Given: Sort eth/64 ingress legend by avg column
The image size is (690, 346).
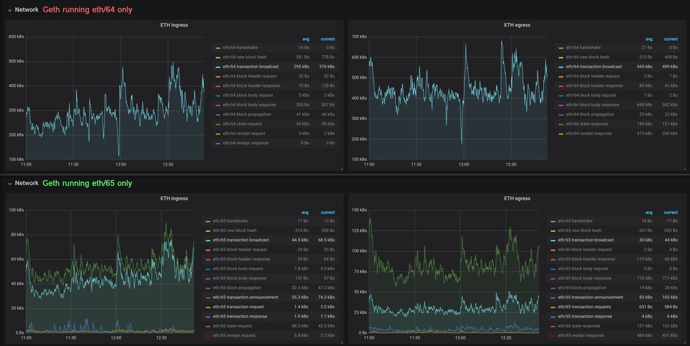Looking at the screenshot, I should tap(305, 39).
